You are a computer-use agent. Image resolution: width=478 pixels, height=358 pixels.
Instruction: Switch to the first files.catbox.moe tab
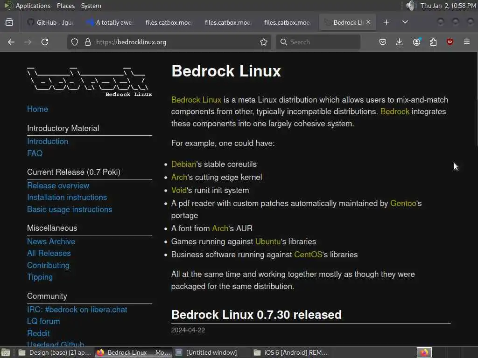(168, 22)
